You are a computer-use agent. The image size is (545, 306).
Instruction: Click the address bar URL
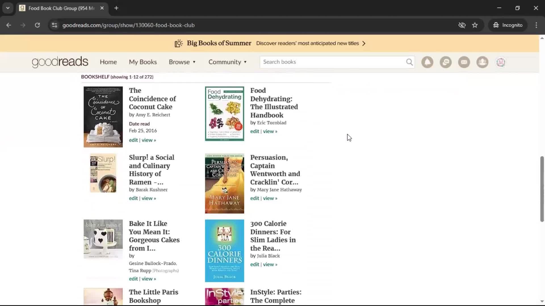click(x=128, y=25)
